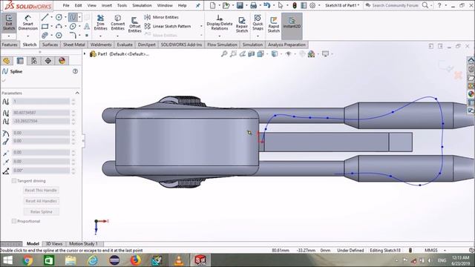Open the Linear Sketch Pattern dropdown arrow

tap(201, 27)
